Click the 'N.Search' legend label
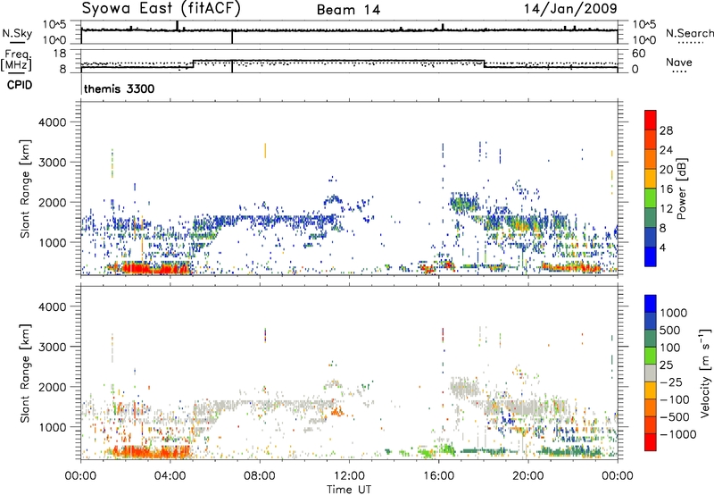The image size is (714, 495). (x=689, y=33)
